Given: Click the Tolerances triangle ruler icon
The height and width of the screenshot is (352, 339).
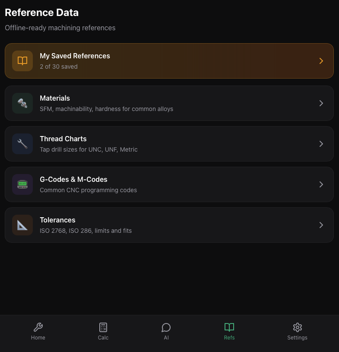Looking at the screenshot, I should (22, 225).
